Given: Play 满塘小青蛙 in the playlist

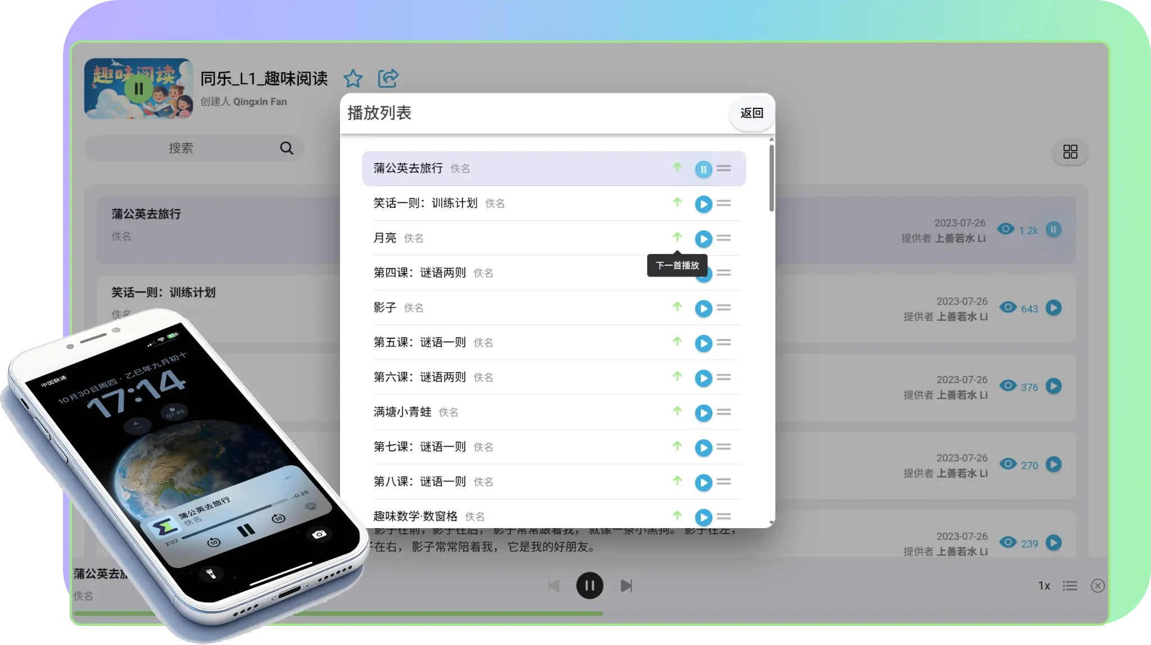Looking at the screenshot, I should click(703, 413).
